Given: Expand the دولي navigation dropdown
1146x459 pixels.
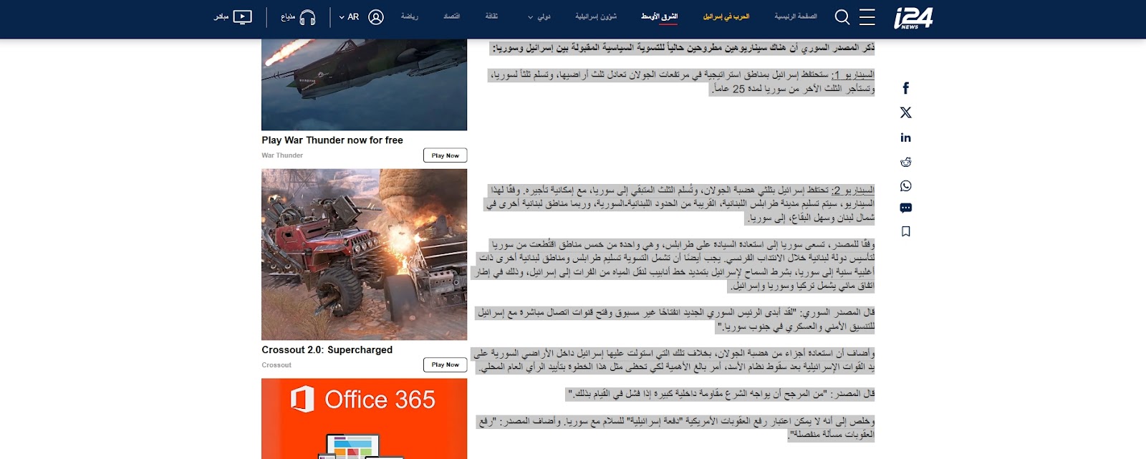Looking at the screenshot, I should pyautogui.click(x=539, y=17).
